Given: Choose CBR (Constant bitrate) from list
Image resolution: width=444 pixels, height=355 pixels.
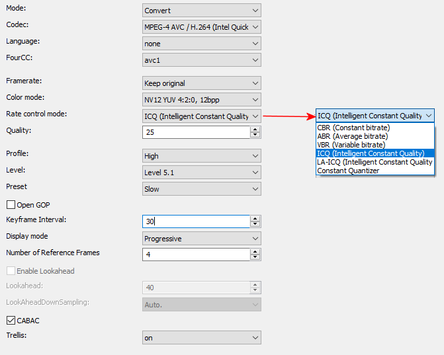Looking at the screenshot, I should click(353, 128).
